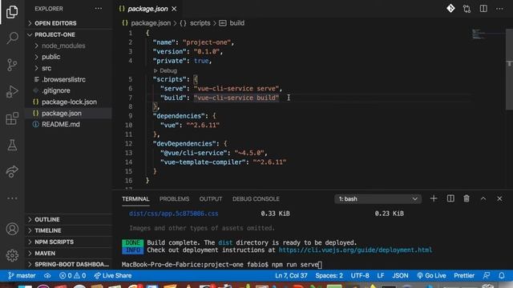Open the Extensions view
Screen dimensions: 513x288
point(12,118)
